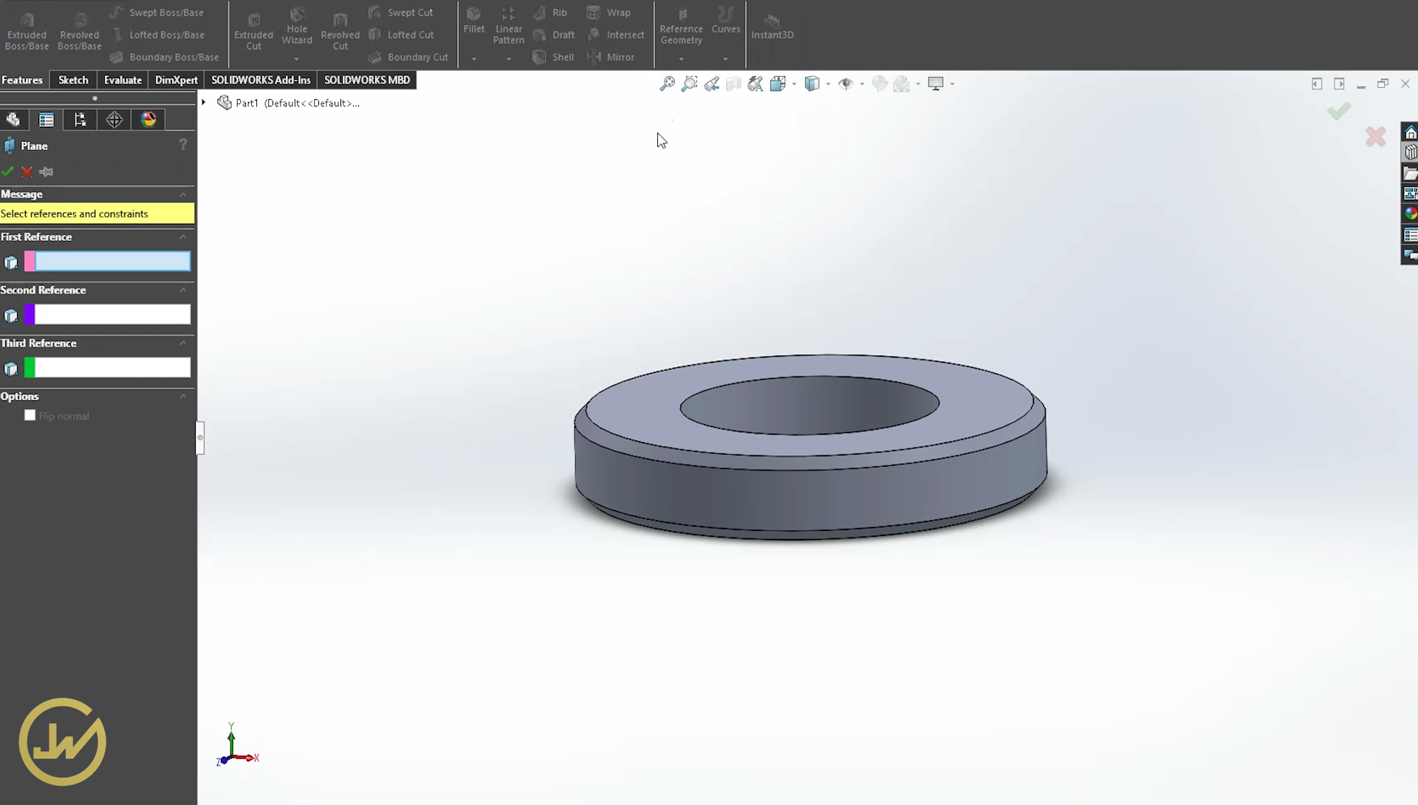Switch to the DimXpert tab
The height and width of the screenshot is (805, 1418).
point(177,80)
